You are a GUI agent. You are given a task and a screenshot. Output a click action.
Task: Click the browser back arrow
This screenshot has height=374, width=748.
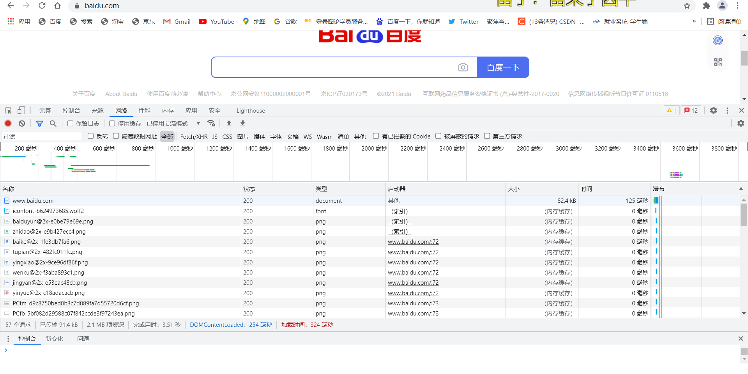[x=11, y=6]
